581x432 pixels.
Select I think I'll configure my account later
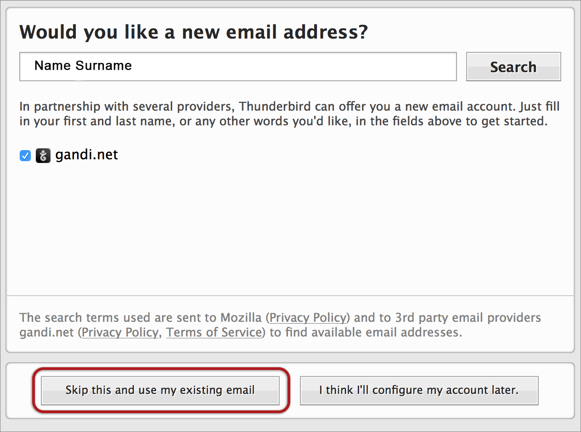[x=418, y=391]
